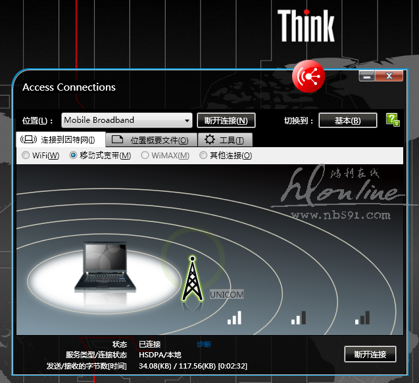The width and height of the screenshot is (419, 383).
Task: Select the 移动式宽带(M) radio option
Action: [x=74, y=156]
